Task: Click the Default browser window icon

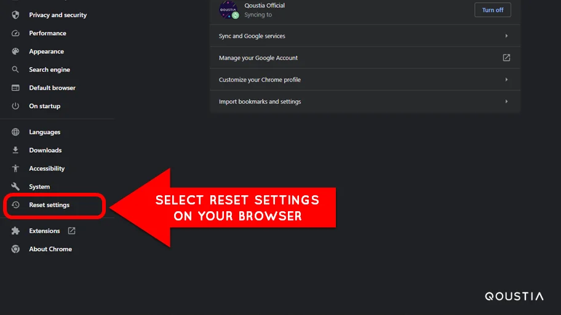Action: [x=15, y=88]
